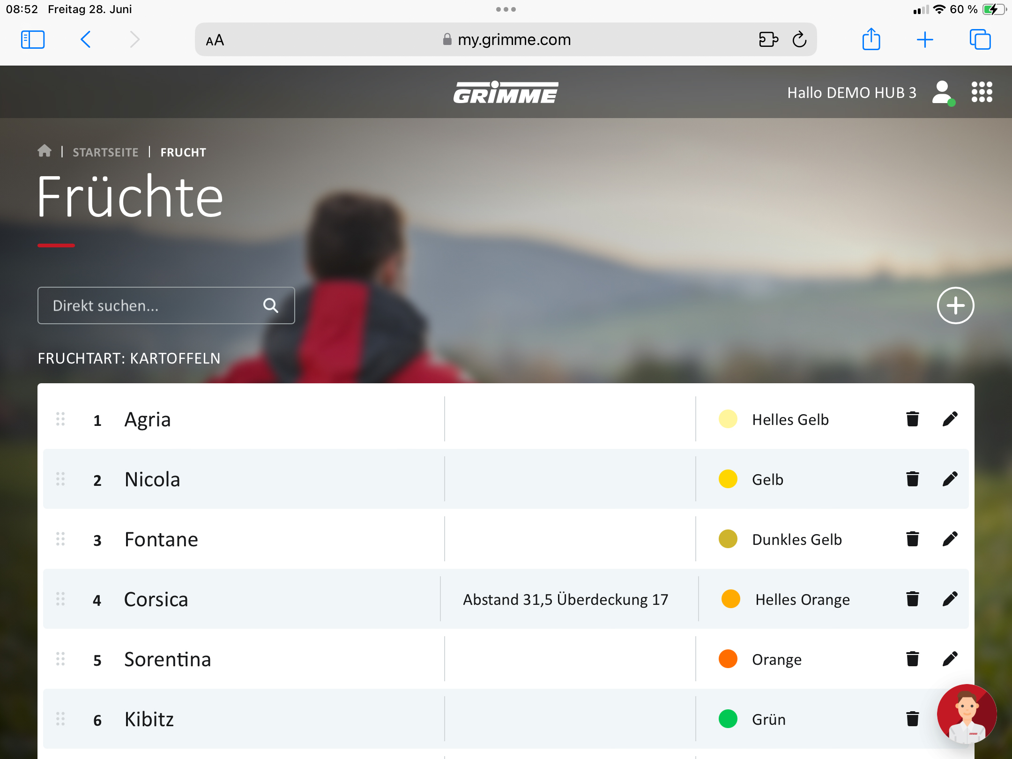Delete the Agria entry
The height and width of the screenshot is (759, 1012).
click(912, 419)
